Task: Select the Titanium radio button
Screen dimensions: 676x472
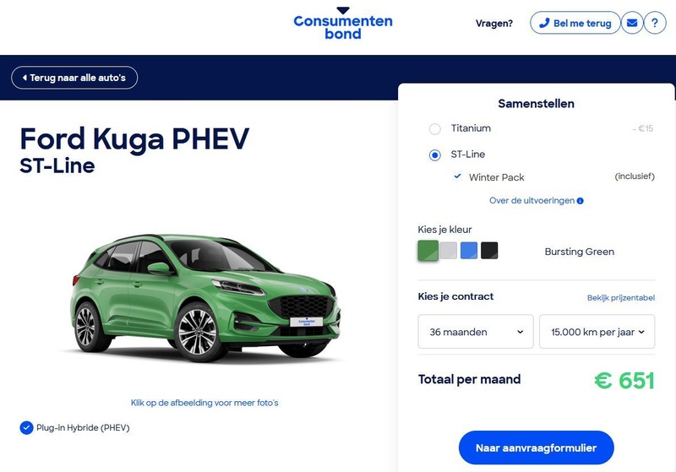Action: [435, 129]
